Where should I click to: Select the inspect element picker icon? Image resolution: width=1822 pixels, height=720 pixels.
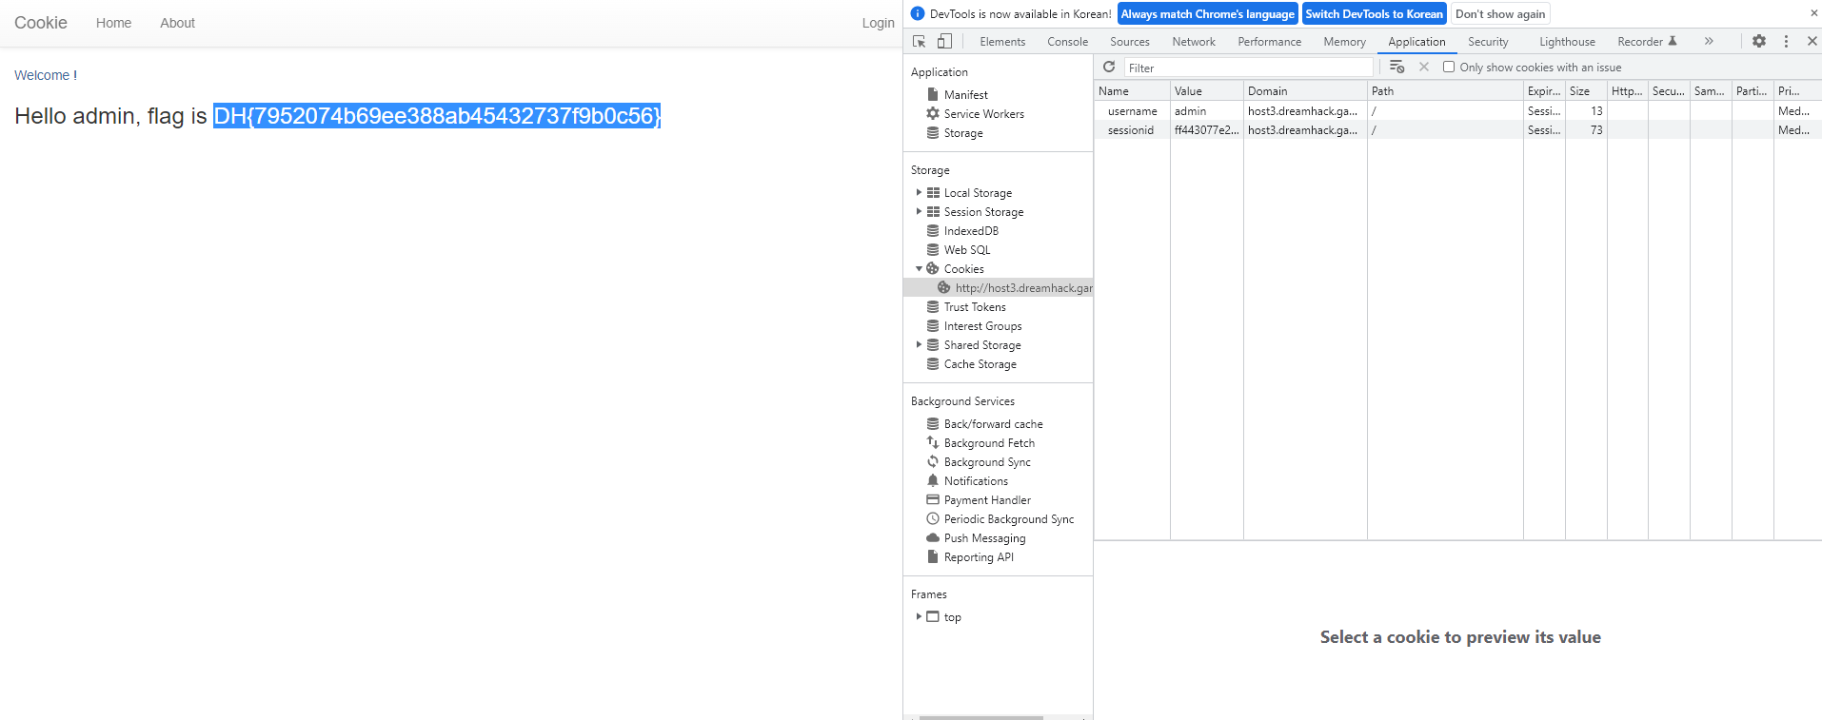[919, 41]
